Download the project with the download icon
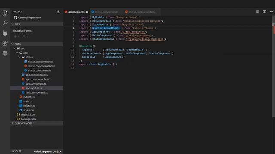This screenshot has width=275, height=154. pyautogui.click(x=58, y=12)
